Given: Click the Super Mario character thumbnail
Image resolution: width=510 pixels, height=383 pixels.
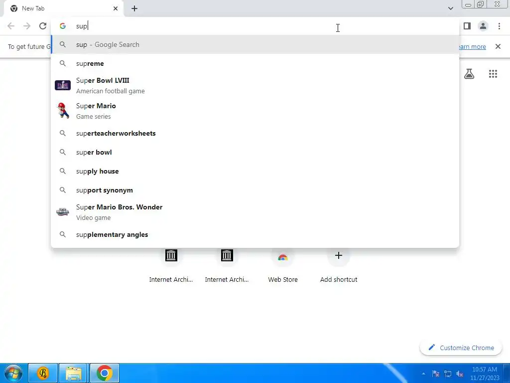Looking at the screenshot, I should point(63,111).
